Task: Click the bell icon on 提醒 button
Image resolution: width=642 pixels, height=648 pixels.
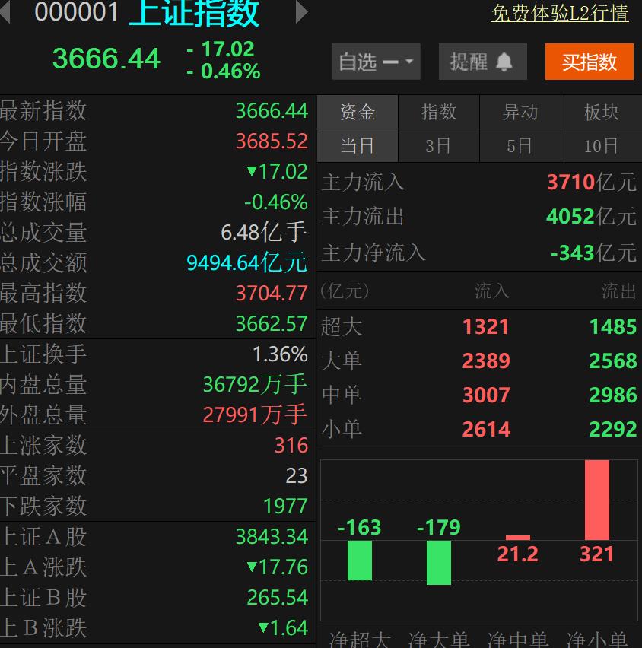Action: [504, 62]
